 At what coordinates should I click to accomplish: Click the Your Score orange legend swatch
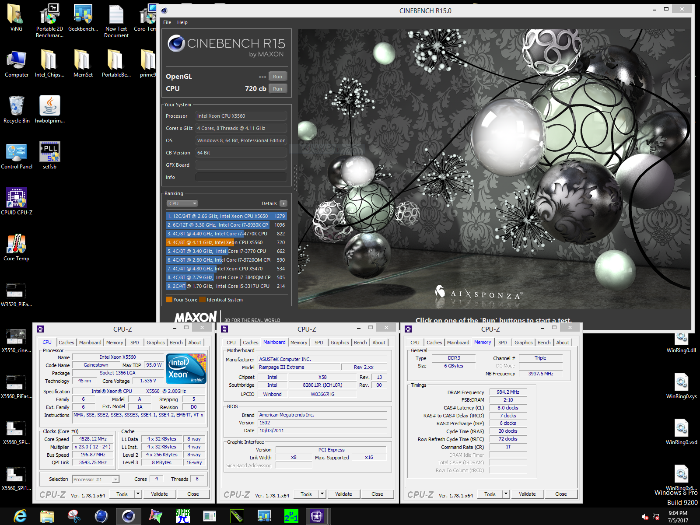click(x=169, y=300)
